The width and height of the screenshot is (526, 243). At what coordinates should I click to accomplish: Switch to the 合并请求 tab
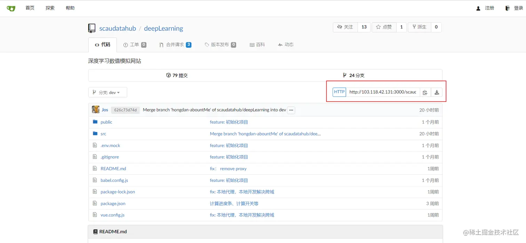(x=175, y=45)
